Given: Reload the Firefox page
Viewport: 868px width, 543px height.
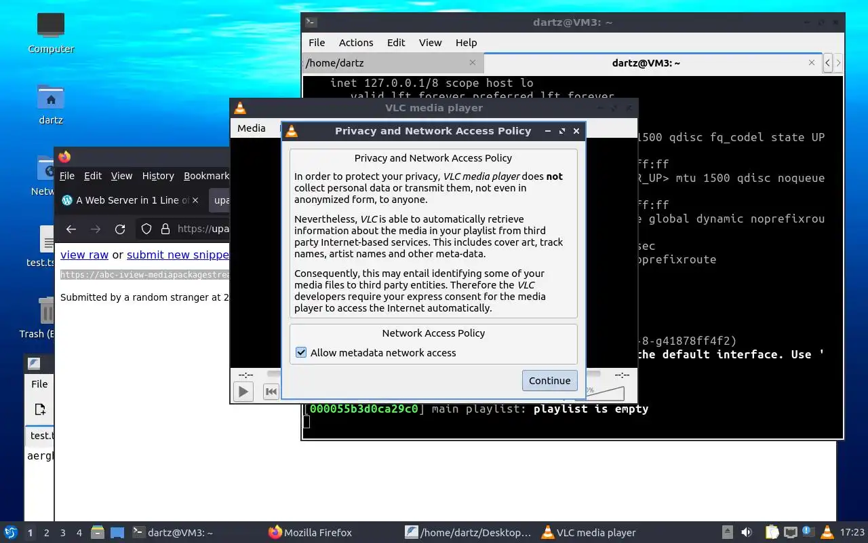Looking at the screenshot, I should pos(120,229).
